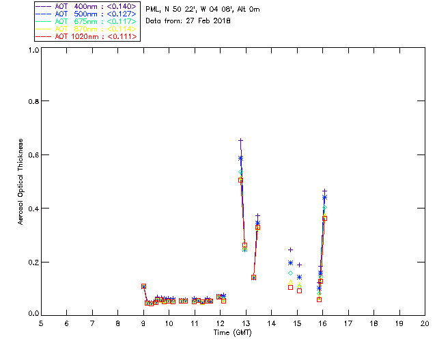The height and width of the screenshot is (350, 437).
Task: Click the x-axis tick label '7'
Action: click(92, 323)
